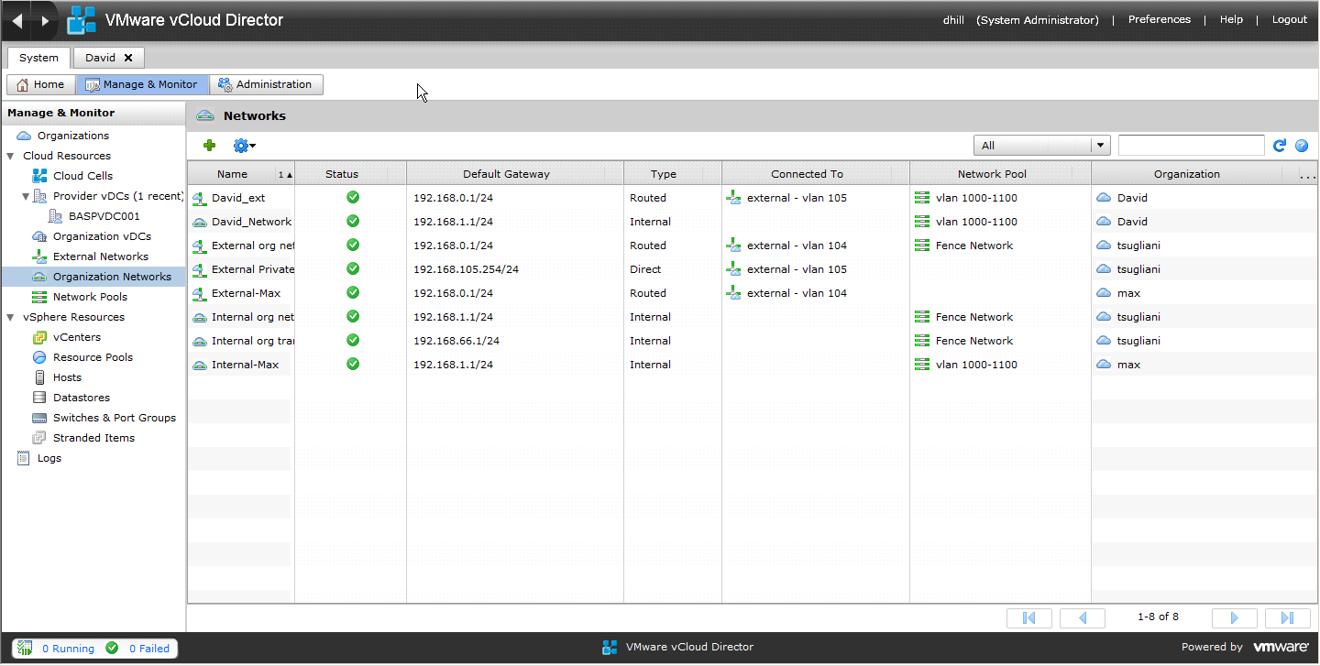Open the gear actions menu
The height and width of the screenshot is (666, 1320).
pyautogui.click(x=244, y=145)
